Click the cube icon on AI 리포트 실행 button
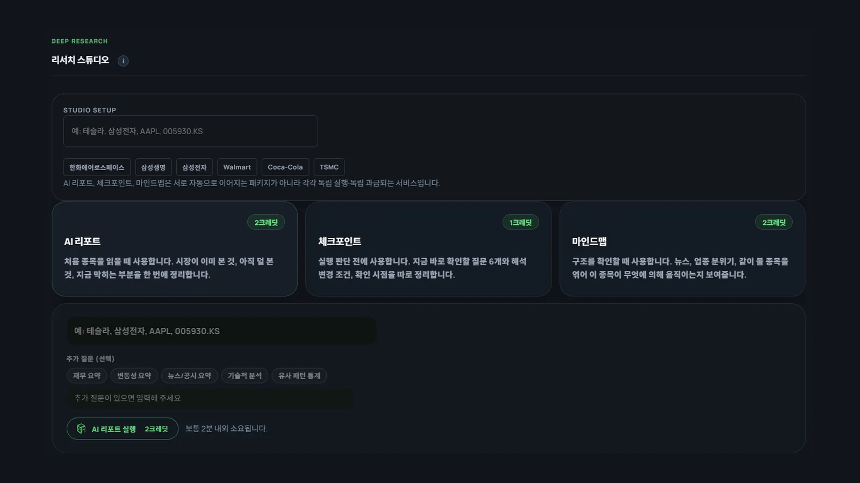Image resolution: width=860 pixels, height=483 pixels. pos(81,428)
